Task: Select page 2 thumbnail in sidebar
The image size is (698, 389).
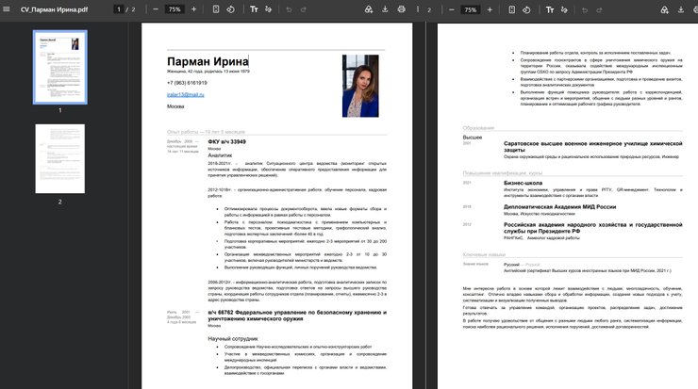Action: point(60,159)
